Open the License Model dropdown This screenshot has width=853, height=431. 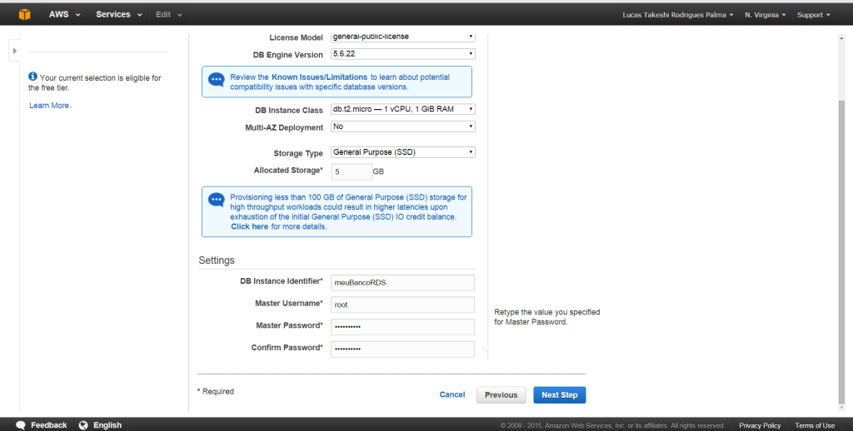402,37
